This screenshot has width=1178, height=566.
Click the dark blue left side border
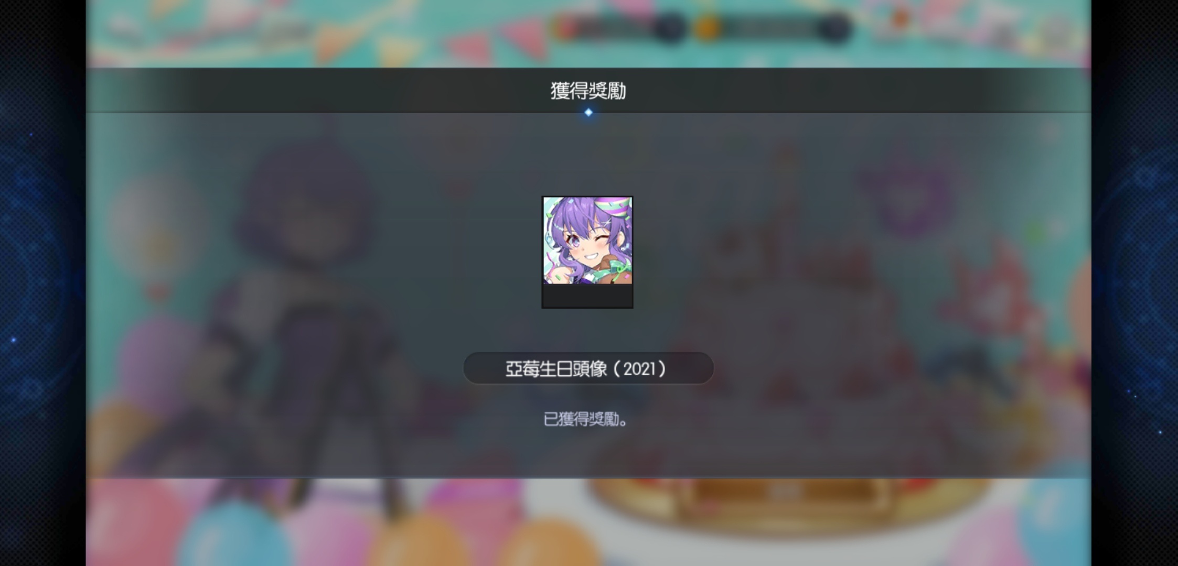click(x=42, y=283)
